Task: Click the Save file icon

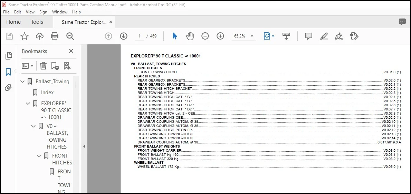Action: click(x=9, y=36)
